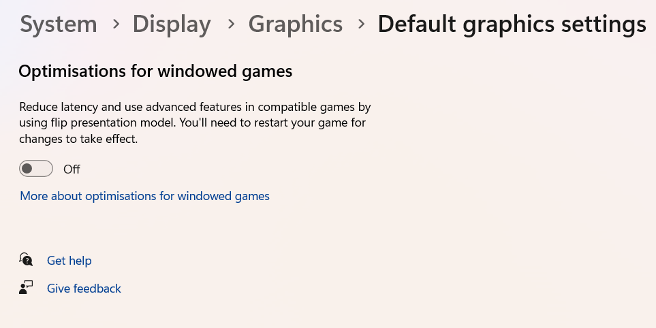Go back to System in breadcrumb
The image size is (656, 328).
pyautogui.click(x=59, y=24)
